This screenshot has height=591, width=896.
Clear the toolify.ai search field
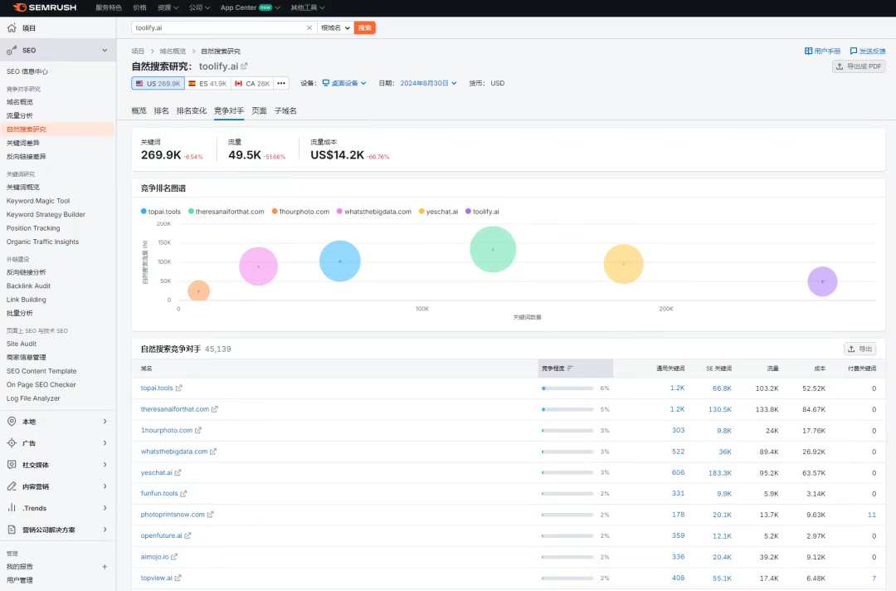[309, 27]
